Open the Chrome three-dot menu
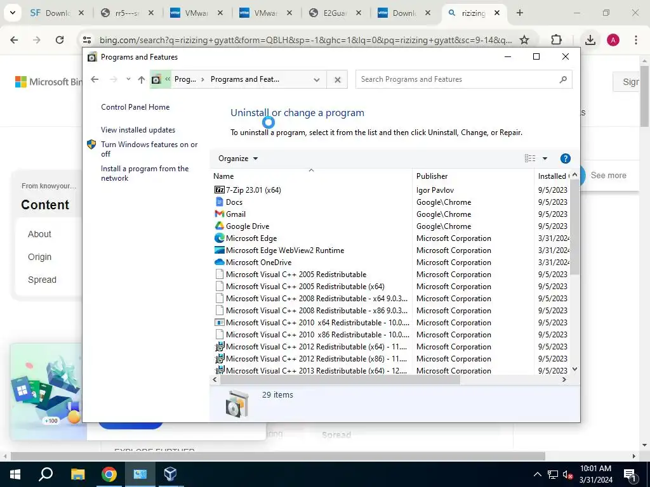The width and height of the screenshot is (650, 487). tap(635, 40)
